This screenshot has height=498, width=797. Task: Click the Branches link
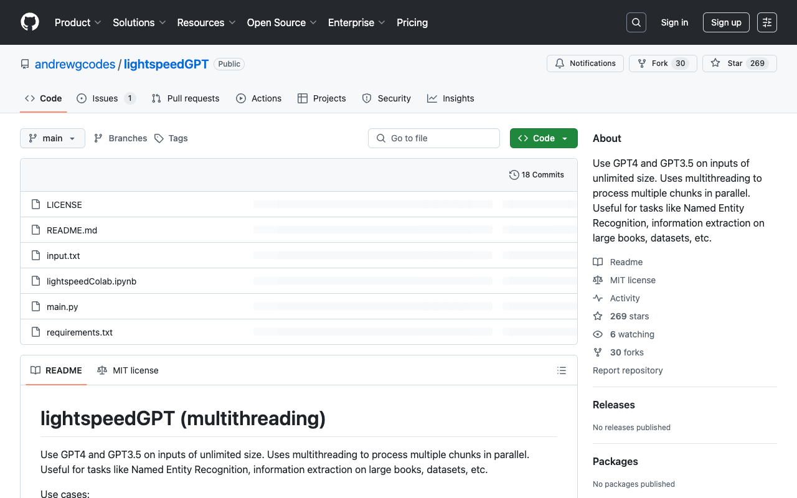coord(121,138)
